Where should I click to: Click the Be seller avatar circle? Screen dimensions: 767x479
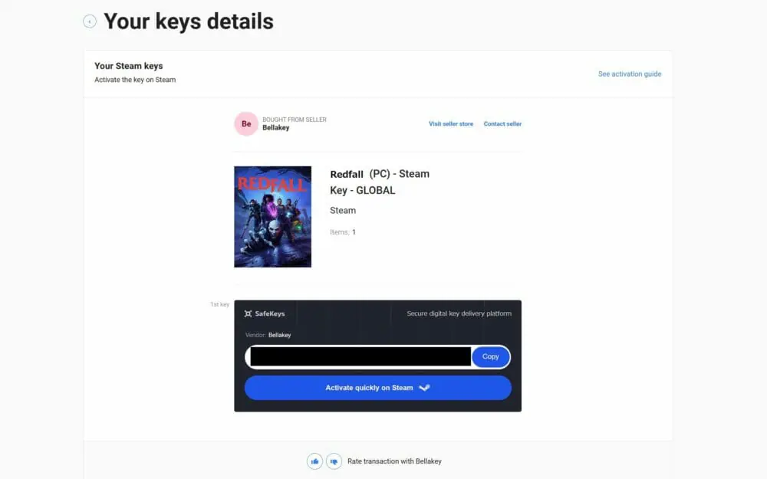pyautogui.click(x=246, y=123)
